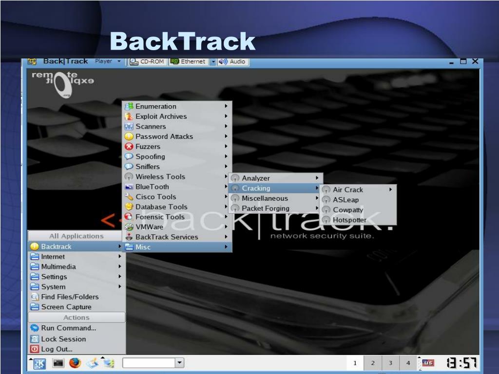Click the Hotspotter wireless icon

tap(326, 220)
